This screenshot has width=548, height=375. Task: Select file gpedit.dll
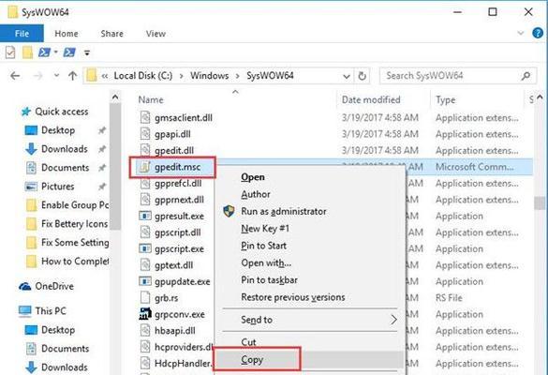tap(174, 151)
